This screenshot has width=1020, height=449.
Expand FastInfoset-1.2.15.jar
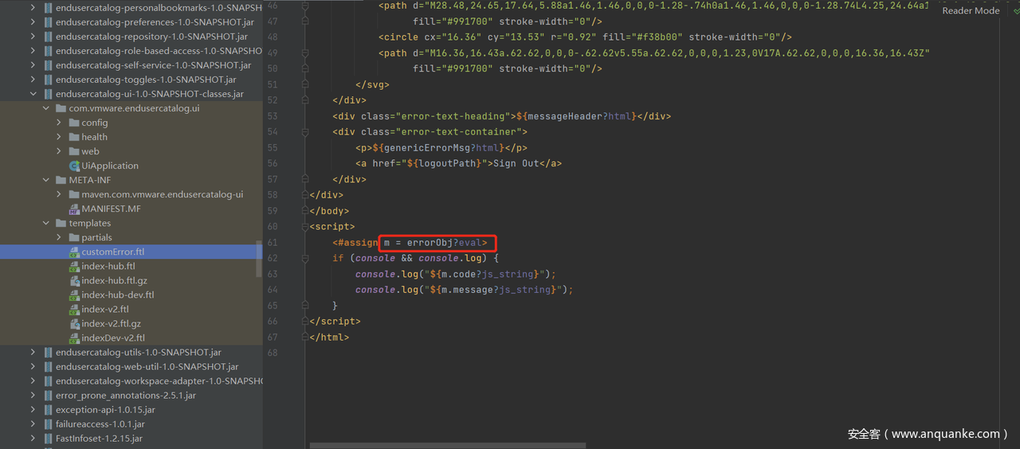pyautogui.click(x=33, y=438)
